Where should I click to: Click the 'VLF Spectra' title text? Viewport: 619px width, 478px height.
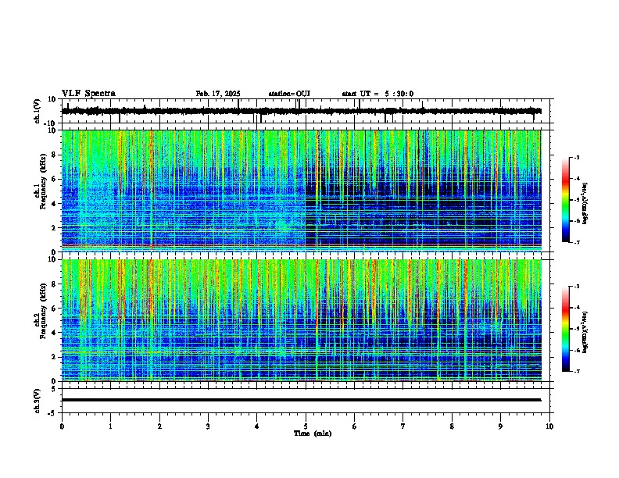click(88, 94)
